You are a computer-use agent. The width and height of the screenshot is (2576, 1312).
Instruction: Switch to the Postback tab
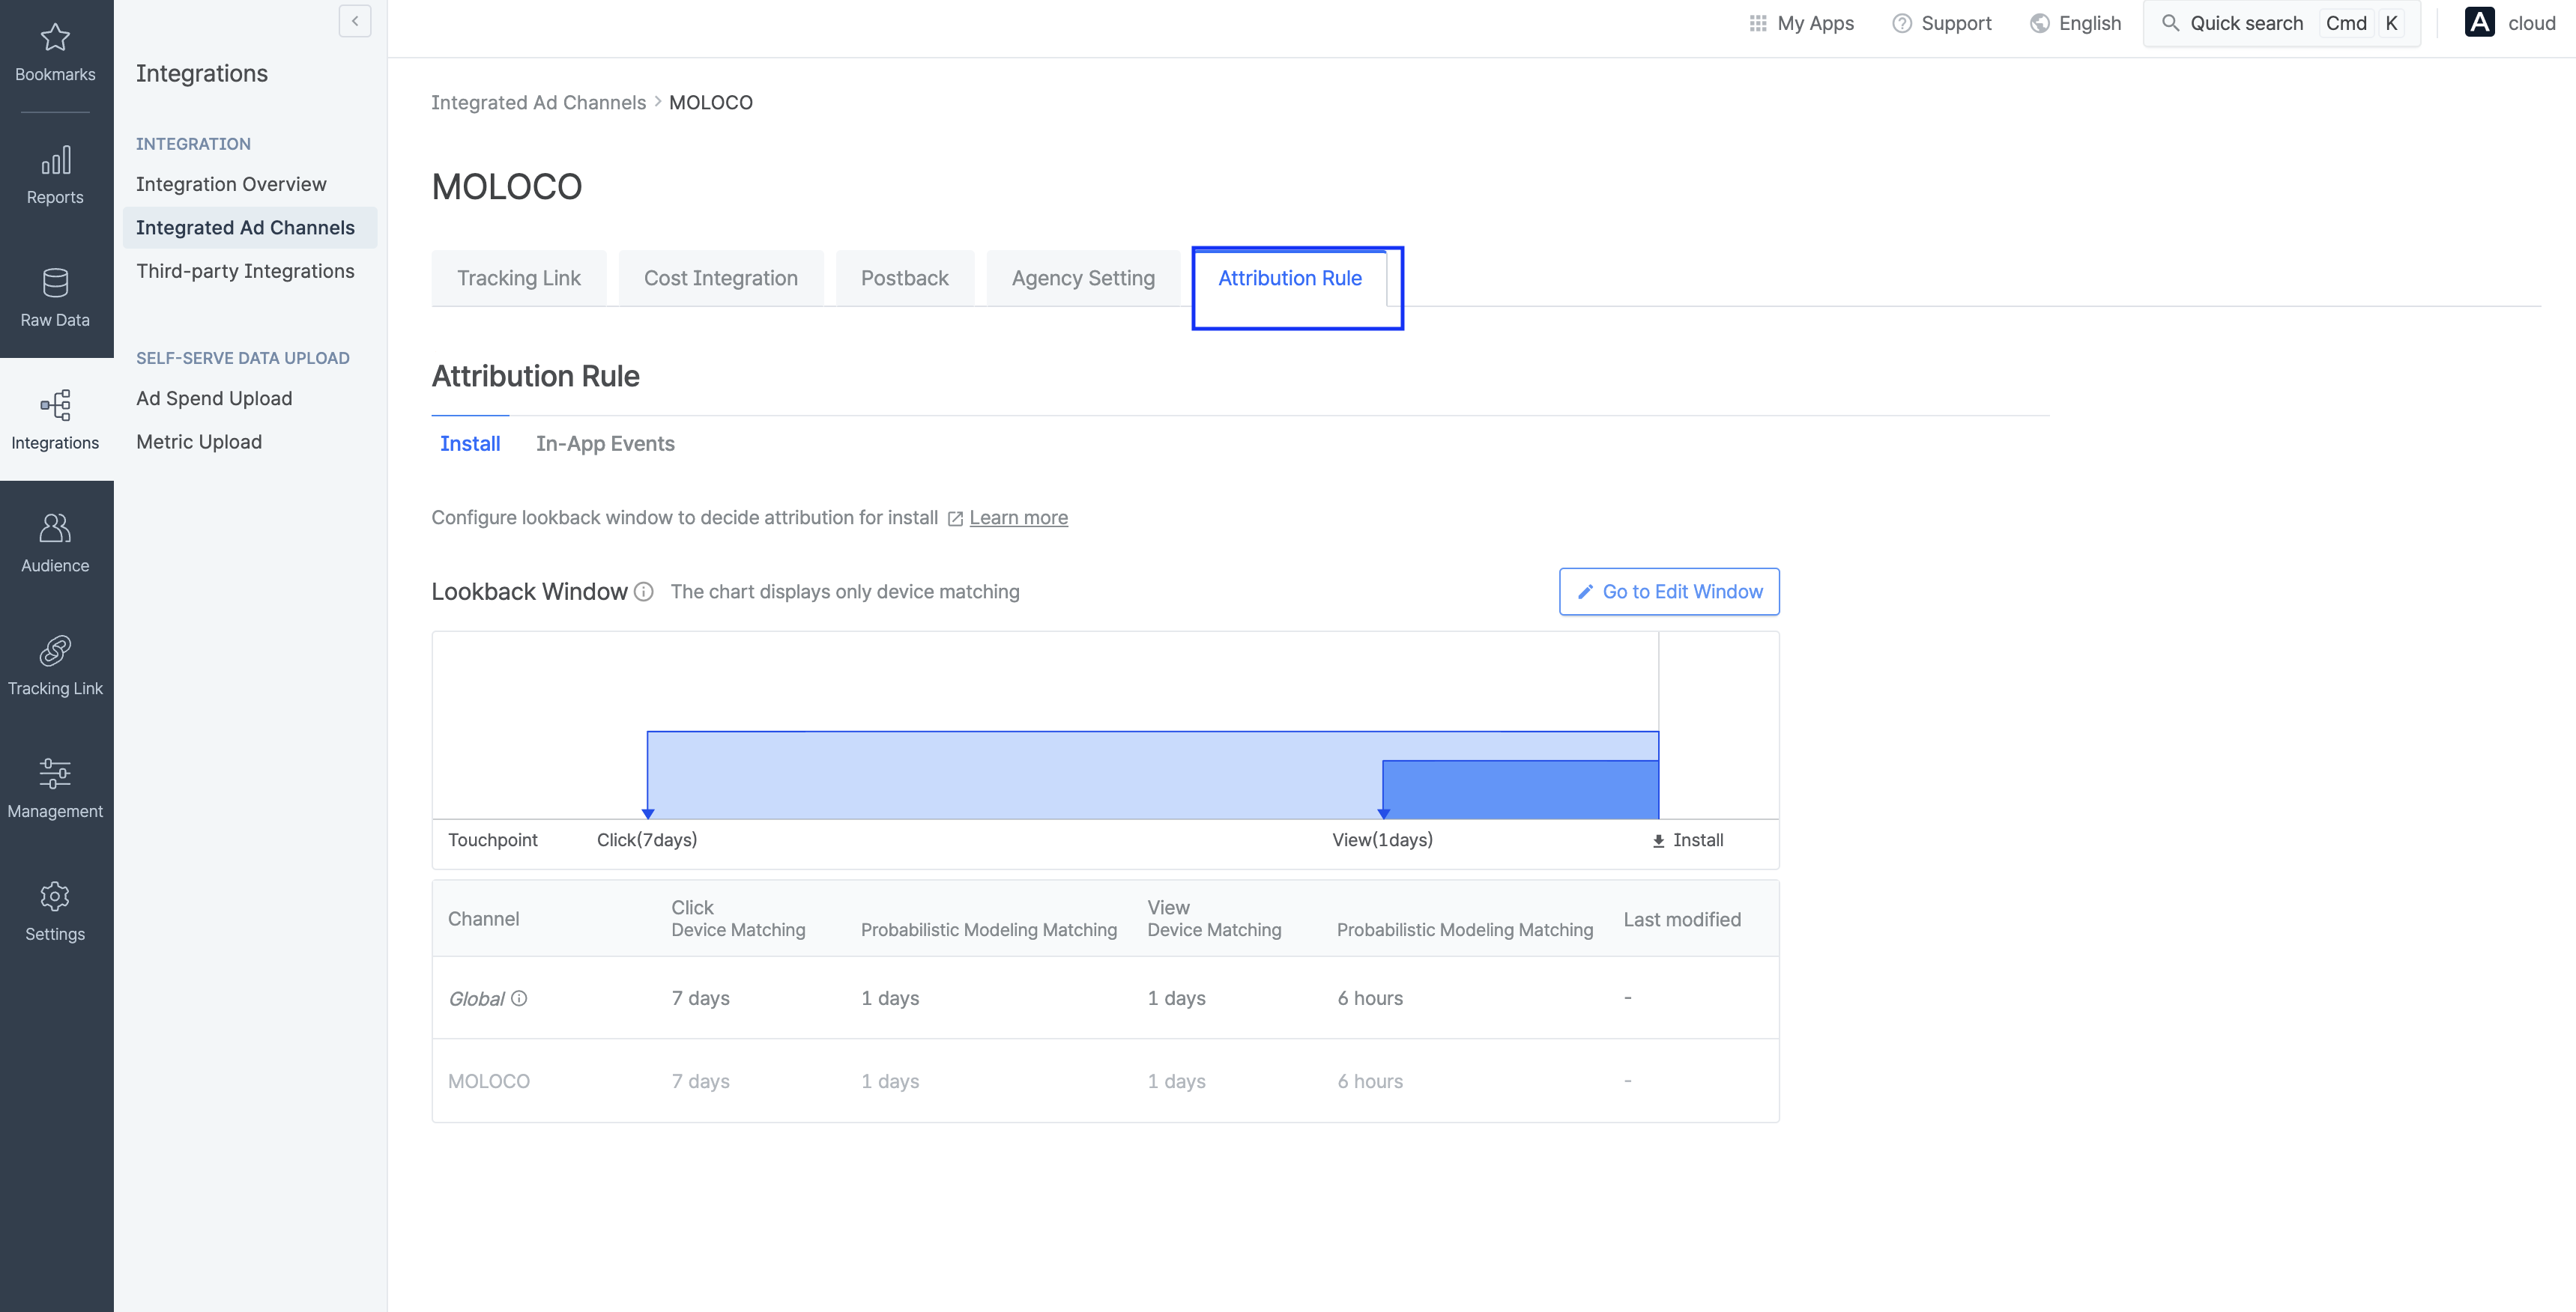pos(905,278)
